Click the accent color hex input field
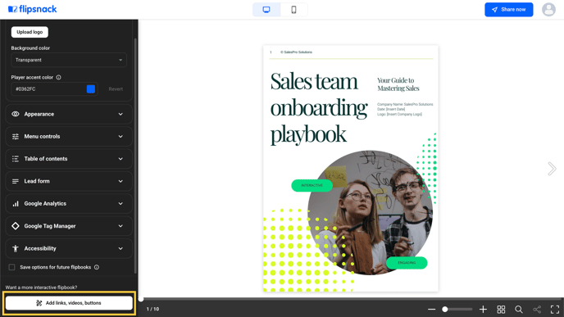This screenshot has width=564, height=317. click(x=48, y=88)
